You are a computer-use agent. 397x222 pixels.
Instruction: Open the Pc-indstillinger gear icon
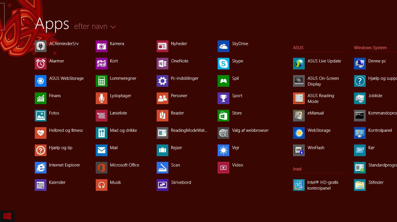pos(163,81)
